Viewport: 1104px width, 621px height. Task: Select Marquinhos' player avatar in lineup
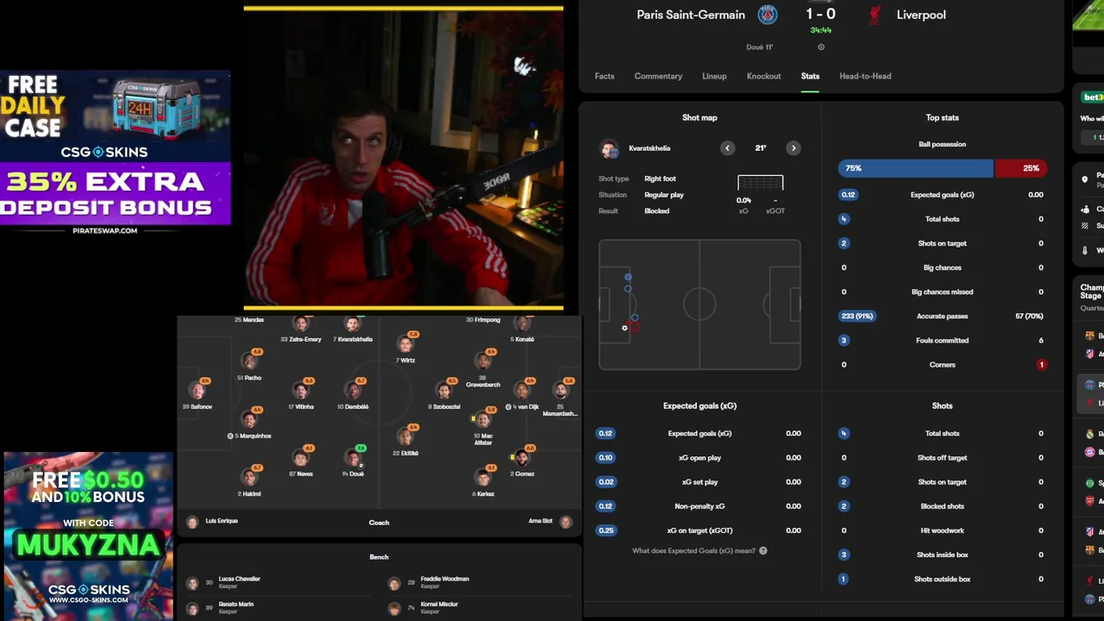(249, 421)
